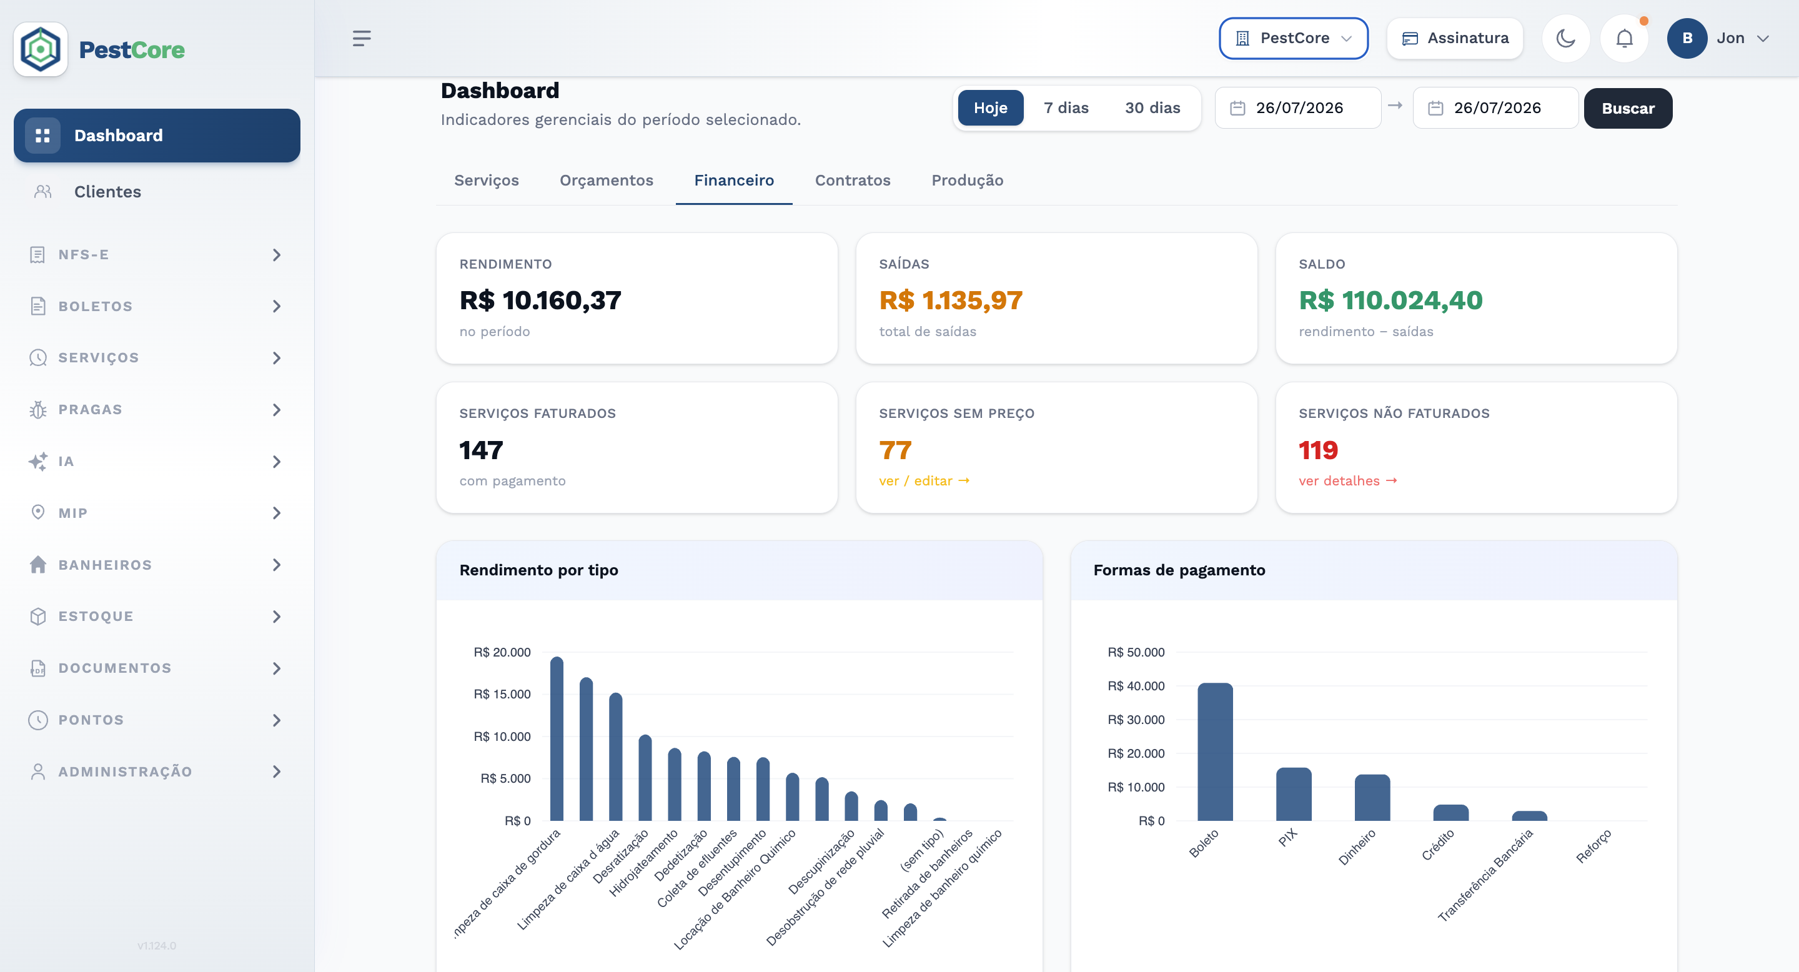
Task: Switch to the Serviços tab
Action: pyautogui.click(x=486, y=180)
